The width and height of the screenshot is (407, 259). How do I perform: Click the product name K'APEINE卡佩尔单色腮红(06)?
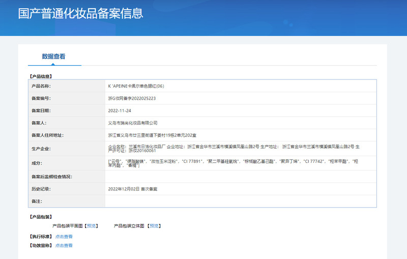click(x=135, y=86)
